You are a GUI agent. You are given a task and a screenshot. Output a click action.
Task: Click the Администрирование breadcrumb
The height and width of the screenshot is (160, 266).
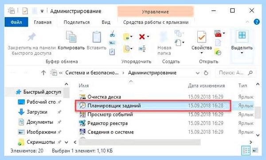tap(152, 73)
